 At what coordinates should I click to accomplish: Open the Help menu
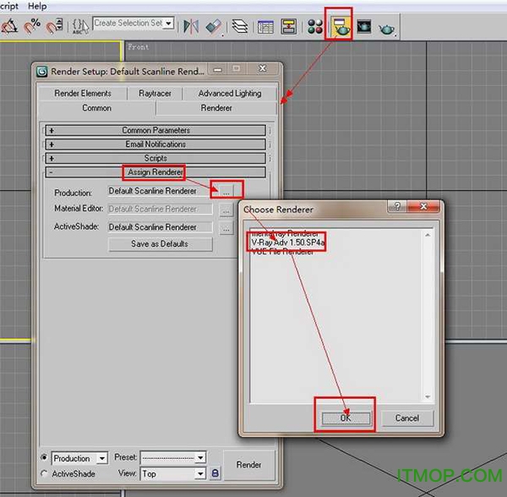click(37, 6)
